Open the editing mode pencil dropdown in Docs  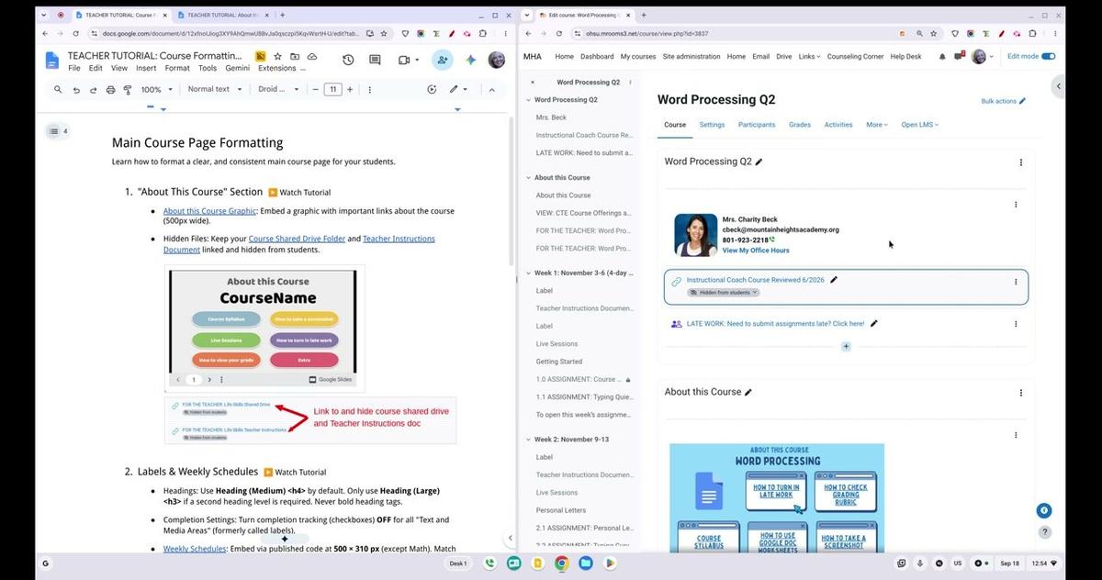(457, 89)
